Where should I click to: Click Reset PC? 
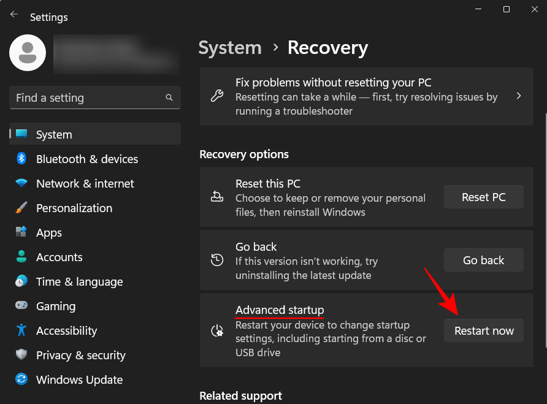pyautogui.click(x=483, y=197)
